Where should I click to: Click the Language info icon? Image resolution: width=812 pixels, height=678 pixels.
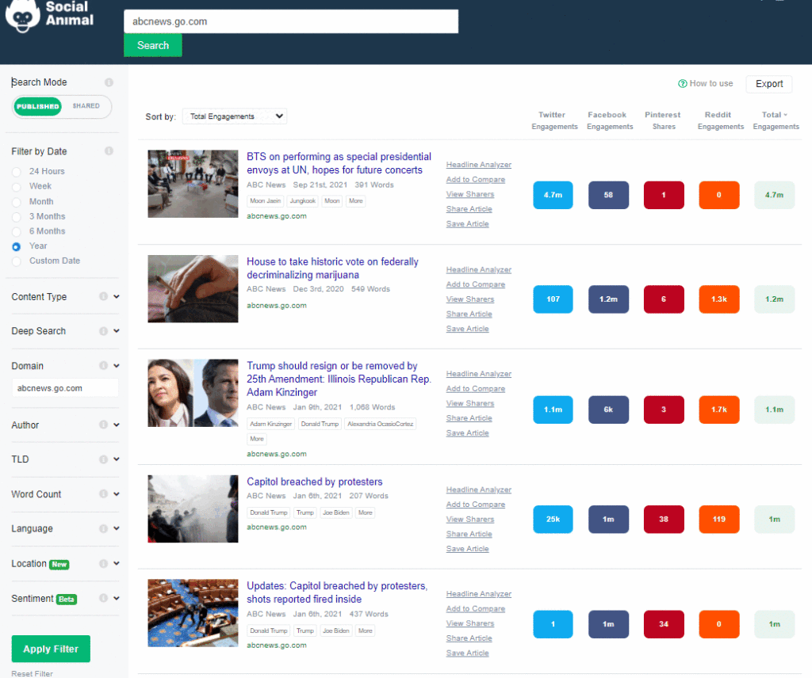(x=104, y=528)
